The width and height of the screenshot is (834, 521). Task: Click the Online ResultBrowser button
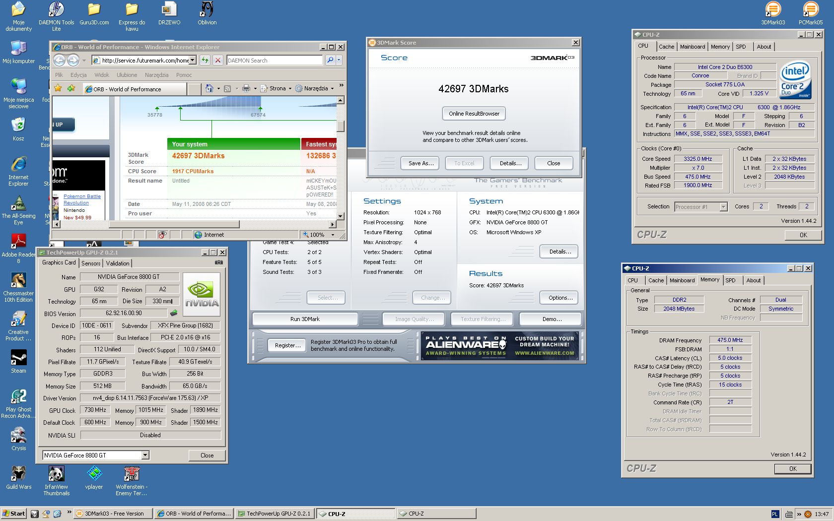pos(474,114)
